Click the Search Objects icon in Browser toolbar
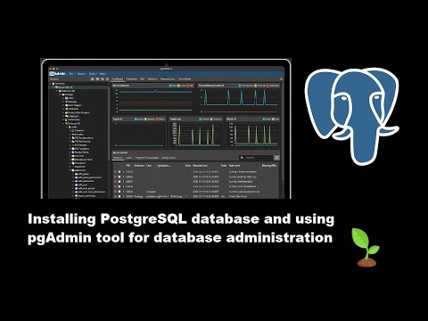This screenshot has height=321, width=428. click(x=108, y=79)
